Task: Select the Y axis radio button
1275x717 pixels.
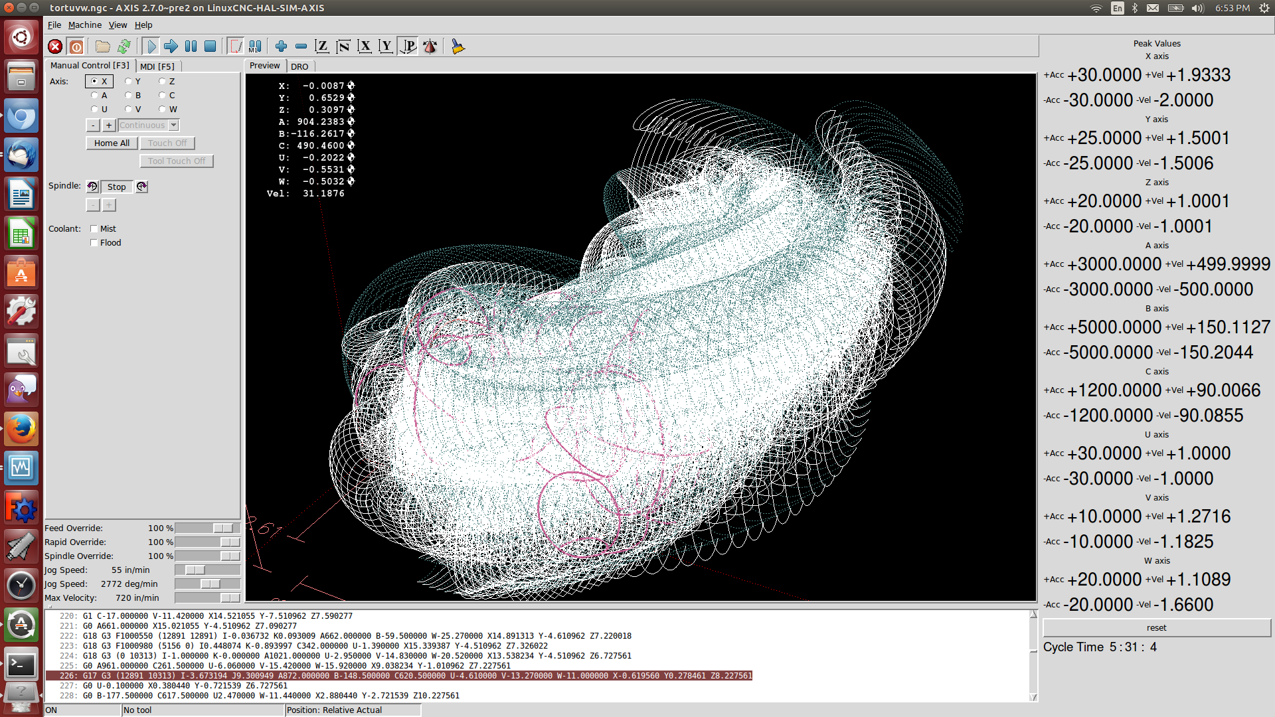Action: coord(133,82)
